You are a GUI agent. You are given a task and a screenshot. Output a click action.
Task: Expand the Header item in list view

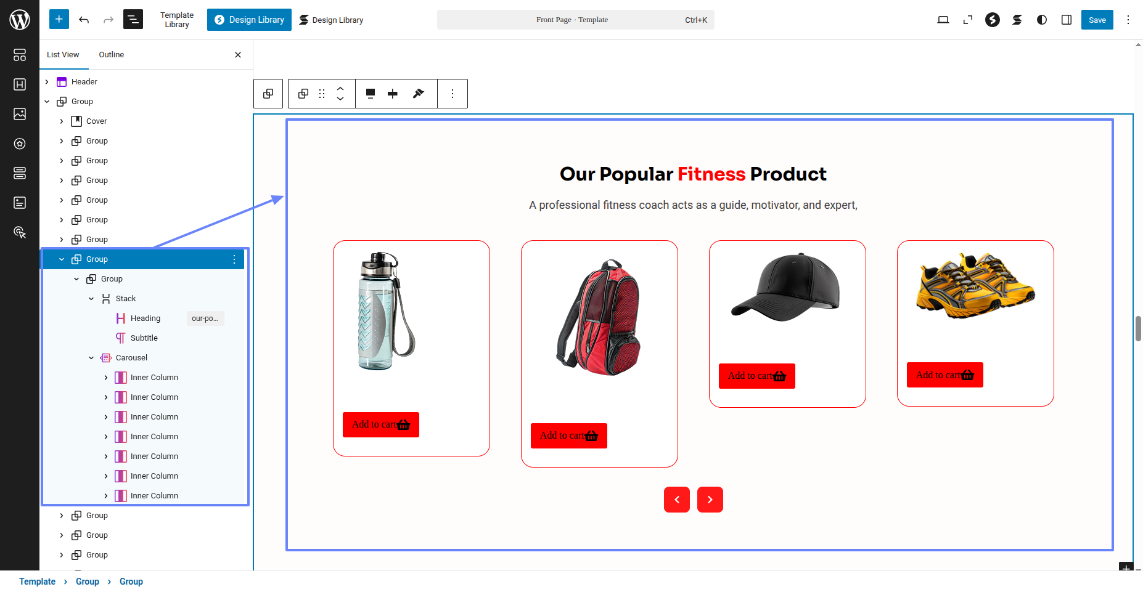click(x=47, y=82)
